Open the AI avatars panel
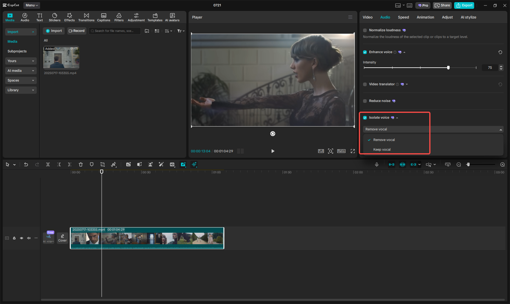510x304 pixels. (172, 17)
